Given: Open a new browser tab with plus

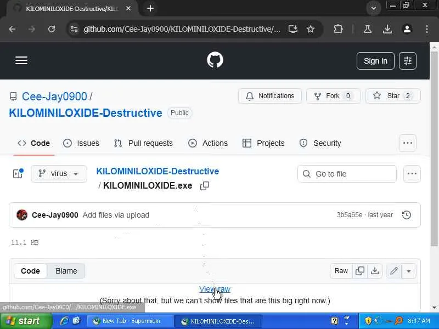Looking at the screenshot, I should [x=150, y=8].
